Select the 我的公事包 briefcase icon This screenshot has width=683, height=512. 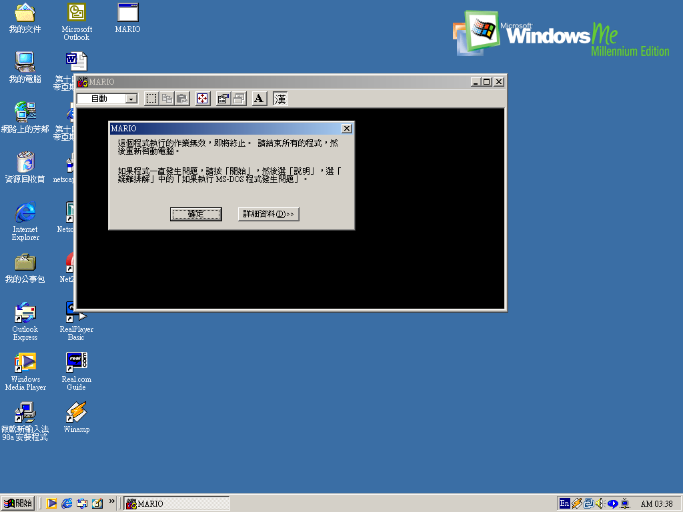(25, 268)
